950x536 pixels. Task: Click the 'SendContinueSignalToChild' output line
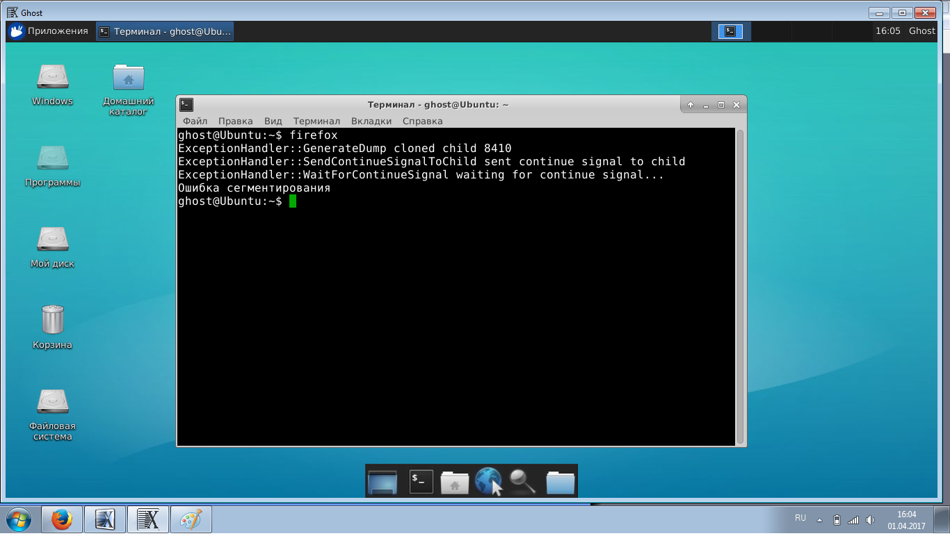tap(432, 161)
